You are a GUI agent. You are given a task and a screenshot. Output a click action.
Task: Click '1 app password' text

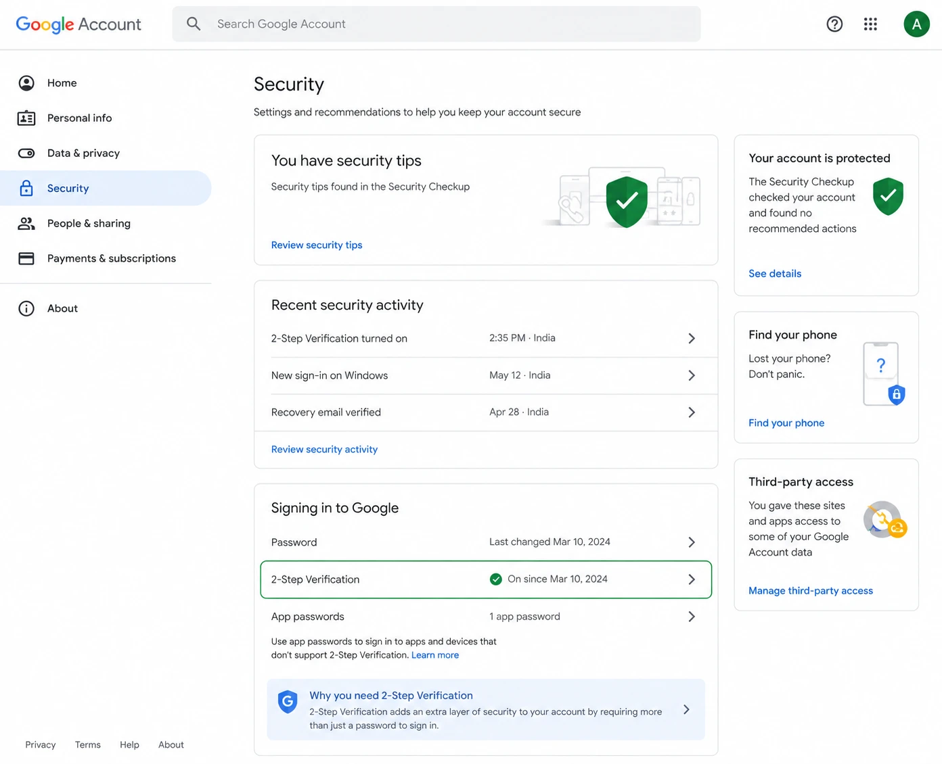coord(524,617)
